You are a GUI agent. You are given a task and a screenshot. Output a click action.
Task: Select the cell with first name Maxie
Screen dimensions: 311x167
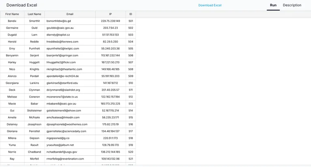coord(12,104)
